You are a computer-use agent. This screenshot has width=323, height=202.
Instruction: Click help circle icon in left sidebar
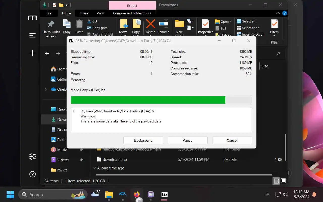[32, 174]
